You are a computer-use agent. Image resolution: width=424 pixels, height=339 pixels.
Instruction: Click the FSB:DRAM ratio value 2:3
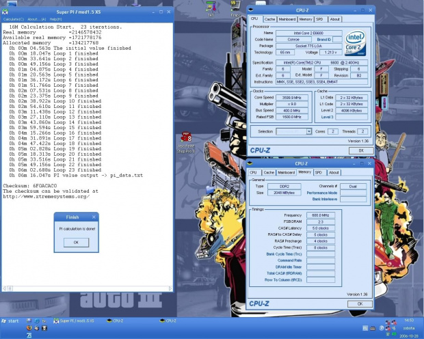321,221
